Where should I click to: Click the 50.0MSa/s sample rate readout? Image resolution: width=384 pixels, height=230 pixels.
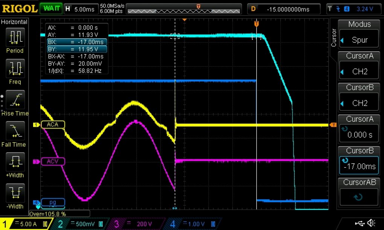pyautogui.click(x=112, y=6)
